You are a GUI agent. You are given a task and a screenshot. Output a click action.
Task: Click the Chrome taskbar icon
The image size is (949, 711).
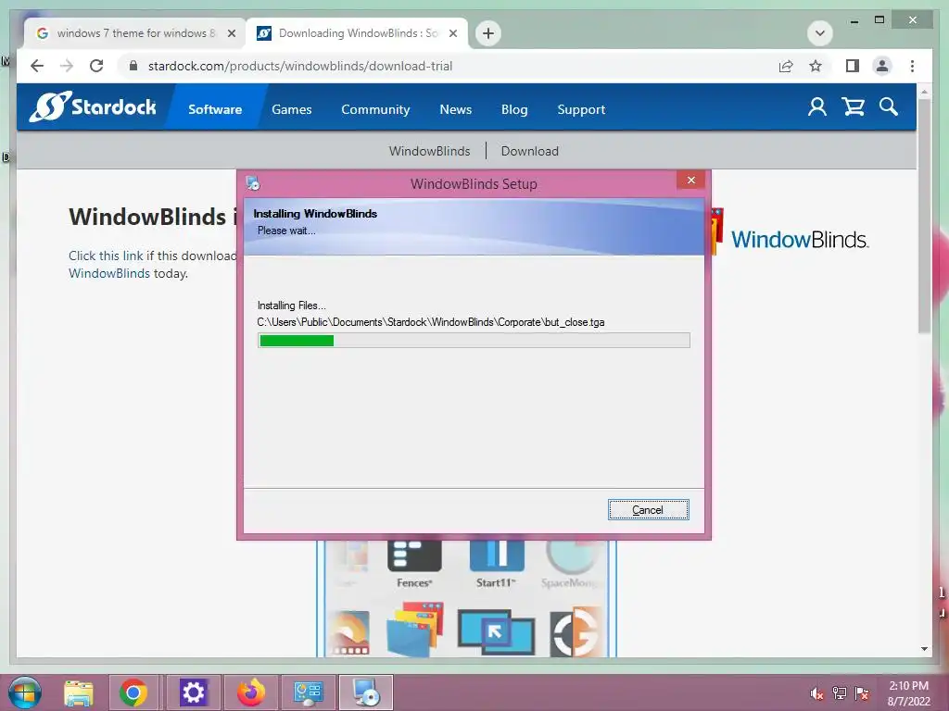pyautogui.click(x=133, y=692)
